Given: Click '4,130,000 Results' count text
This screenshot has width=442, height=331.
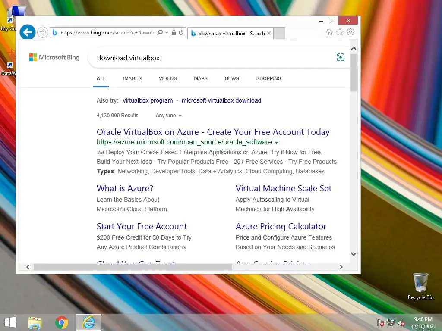Looking at the screenshot, I should [x=117, y=116].
